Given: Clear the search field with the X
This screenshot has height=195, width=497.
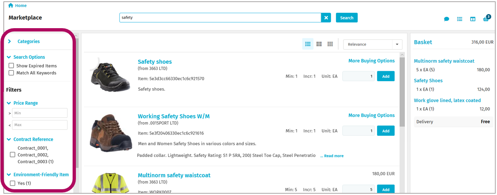Looking at the screenshot, I should click(326, 18).
